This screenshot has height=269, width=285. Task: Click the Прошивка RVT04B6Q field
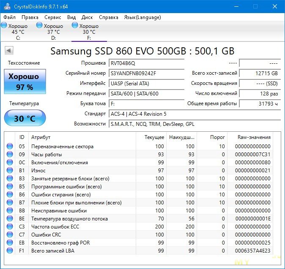146,63
